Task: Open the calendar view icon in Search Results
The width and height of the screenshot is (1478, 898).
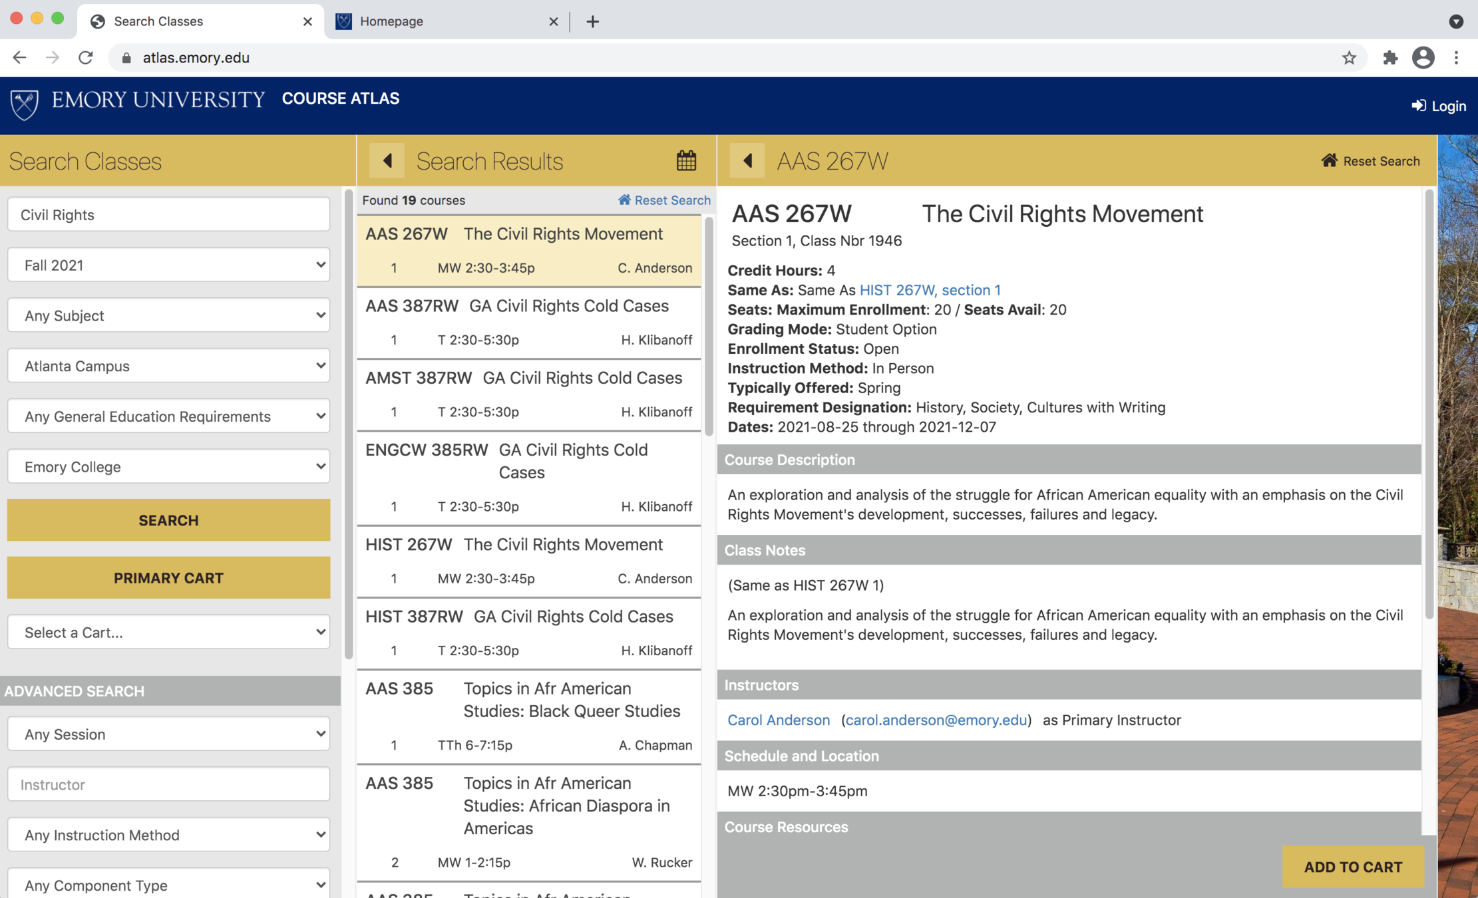Action: click(686, 160)
